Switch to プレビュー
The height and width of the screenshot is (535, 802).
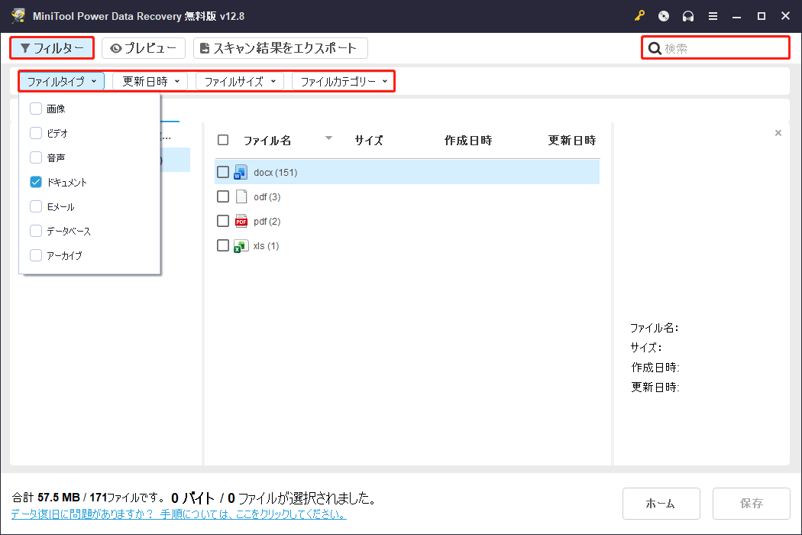click(144, 47)
